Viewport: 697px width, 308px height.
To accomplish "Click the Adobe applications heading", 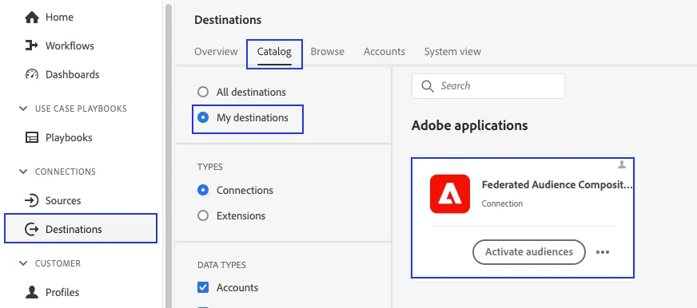I will [x=469, y=125].
